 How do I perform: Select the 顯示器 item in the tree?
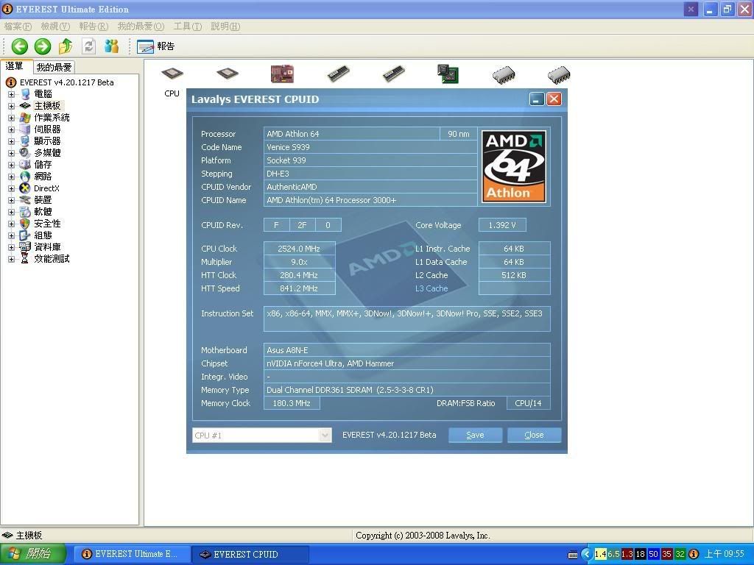48,141
